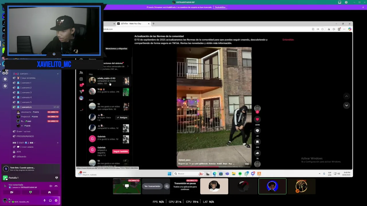
Task: Create channel in STAFF category plus
Action: (x=58, y=142)
